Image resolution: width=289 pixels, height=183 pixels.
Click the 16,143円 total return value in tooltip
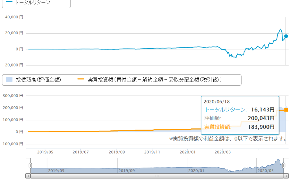click(x=263, y=110)
